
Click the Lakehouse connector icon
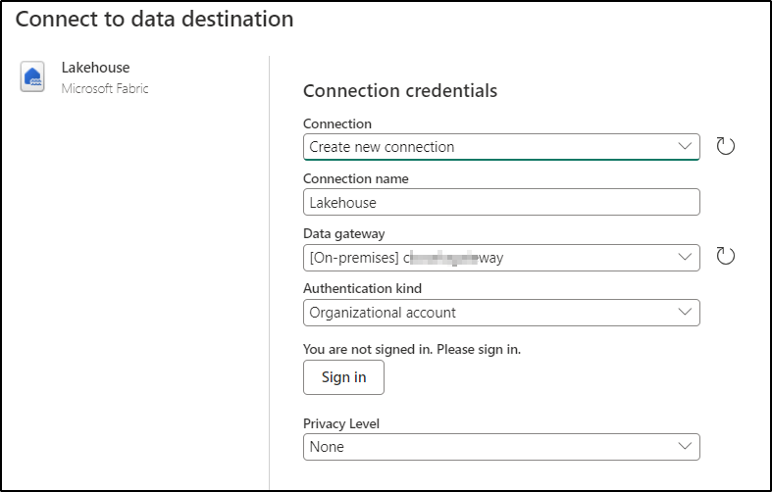coord(32,76)
